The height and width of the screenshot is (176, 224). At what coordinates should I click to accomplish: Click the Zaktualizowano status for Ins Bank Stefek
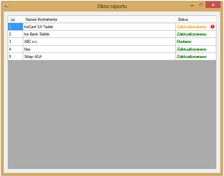click(x=191, y=34)
